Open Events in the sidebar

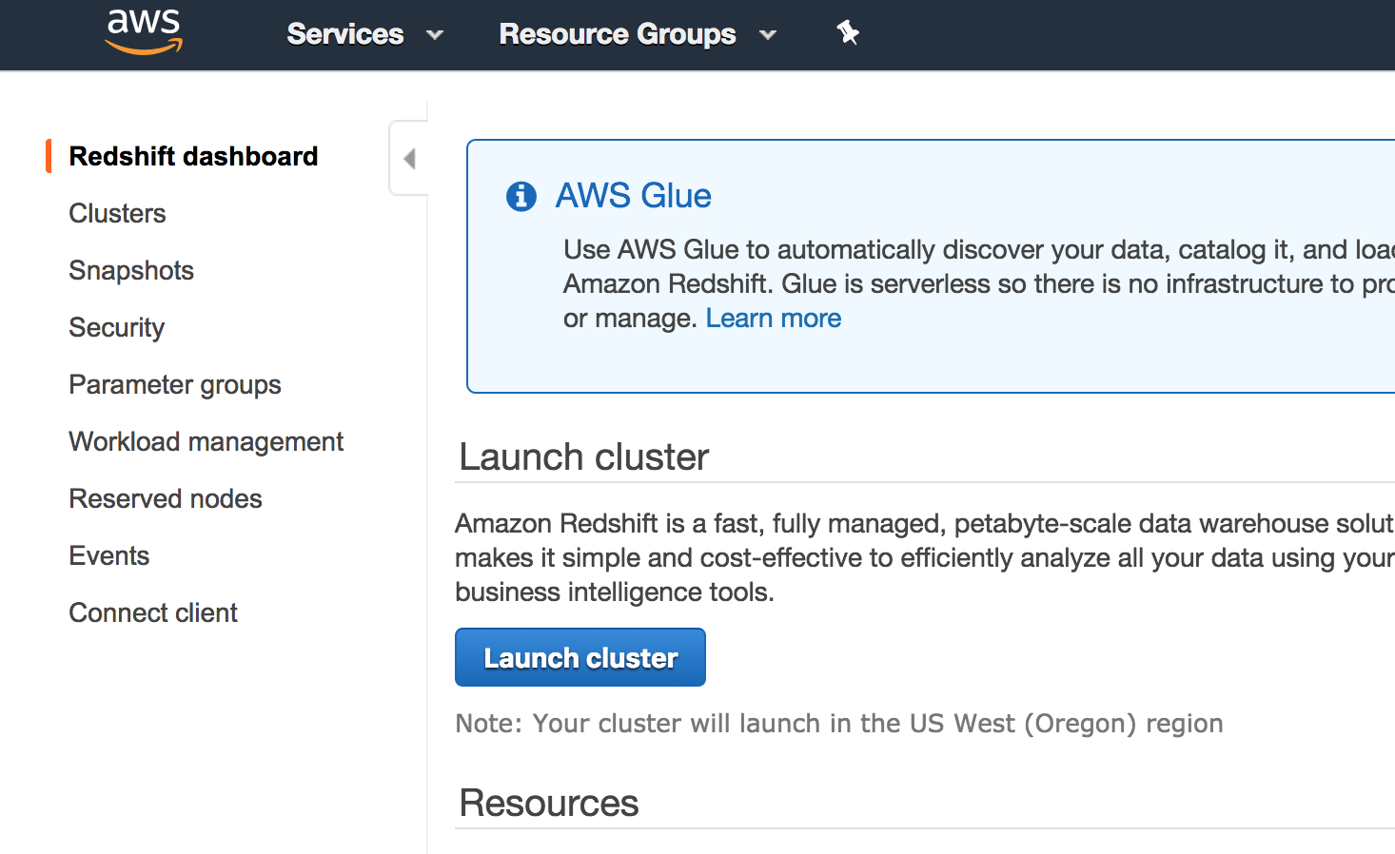(x=108, y=555)
